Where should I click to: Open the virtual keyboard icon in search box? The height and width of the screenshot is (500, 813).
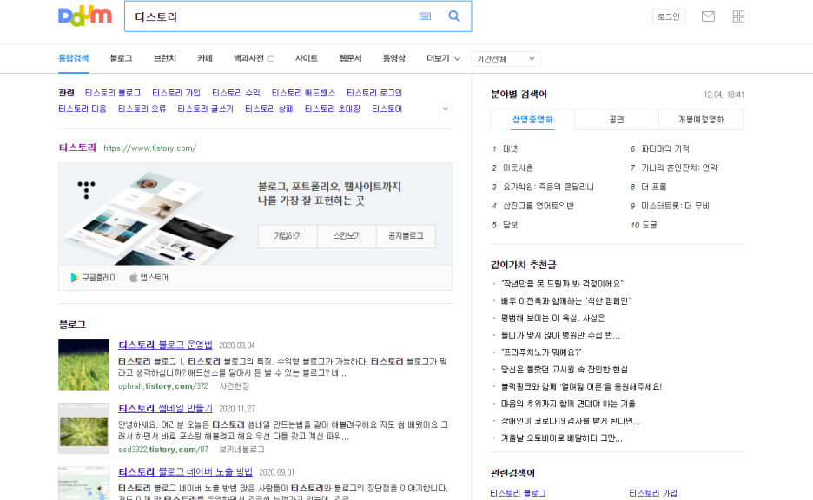[425, 16]
